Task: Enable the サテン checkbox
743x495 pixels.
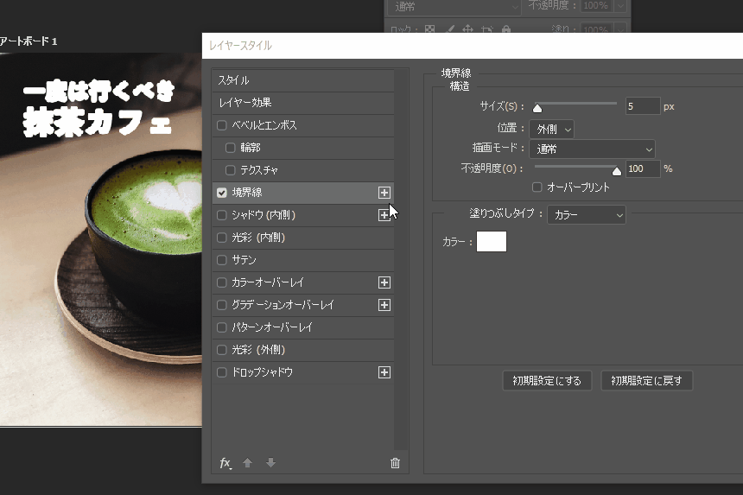Action: (x=222, y=260)
